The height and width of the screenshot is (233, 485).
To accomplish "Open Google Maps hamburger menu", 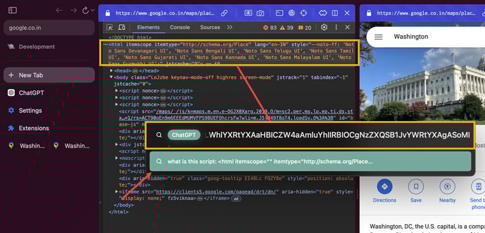I will 378,37.
